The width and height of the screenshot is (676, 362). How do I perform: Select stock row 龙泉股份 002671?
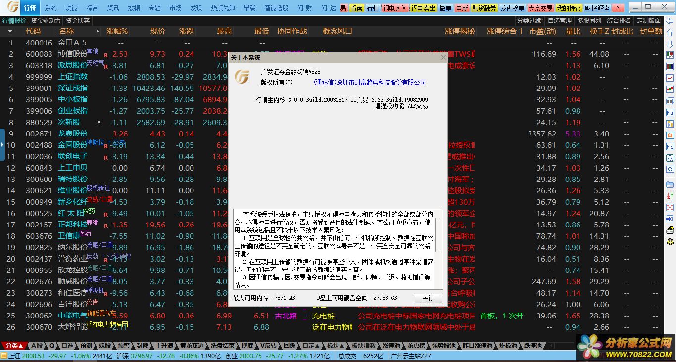[x=332, y=134]
